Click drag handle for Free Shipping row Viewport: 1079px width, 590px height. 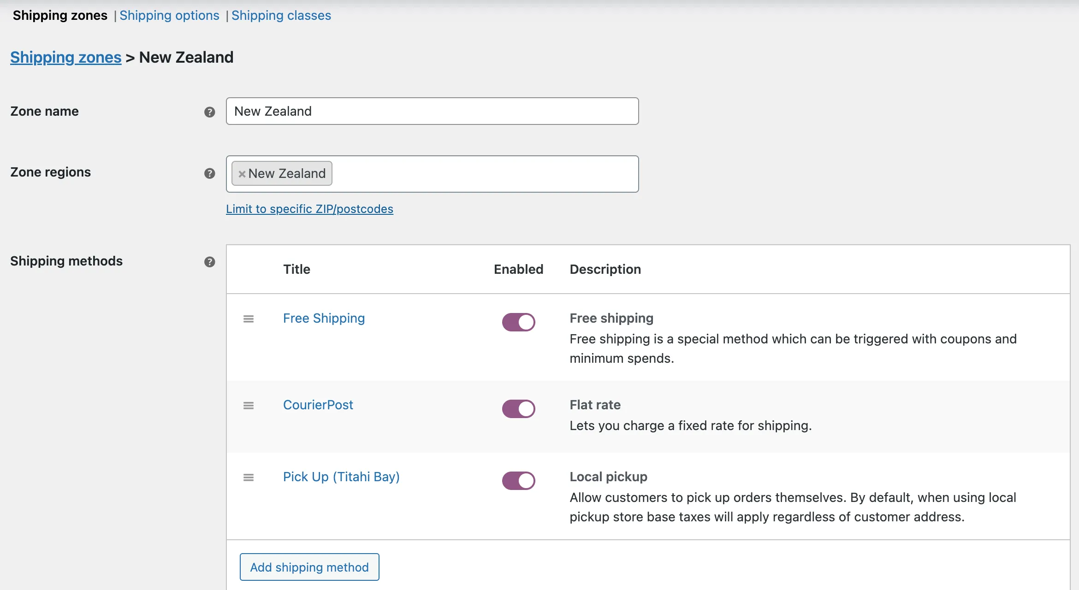249,319
